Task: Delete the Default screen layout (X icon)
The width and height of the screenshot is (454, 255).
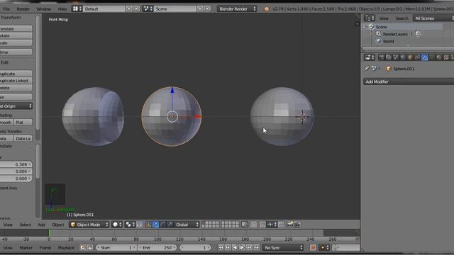Action: click(136, 9)
